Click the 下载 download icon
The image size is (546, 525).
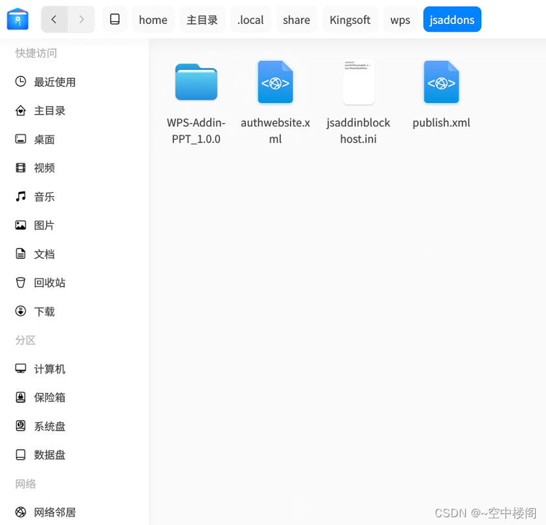point(21,311)
